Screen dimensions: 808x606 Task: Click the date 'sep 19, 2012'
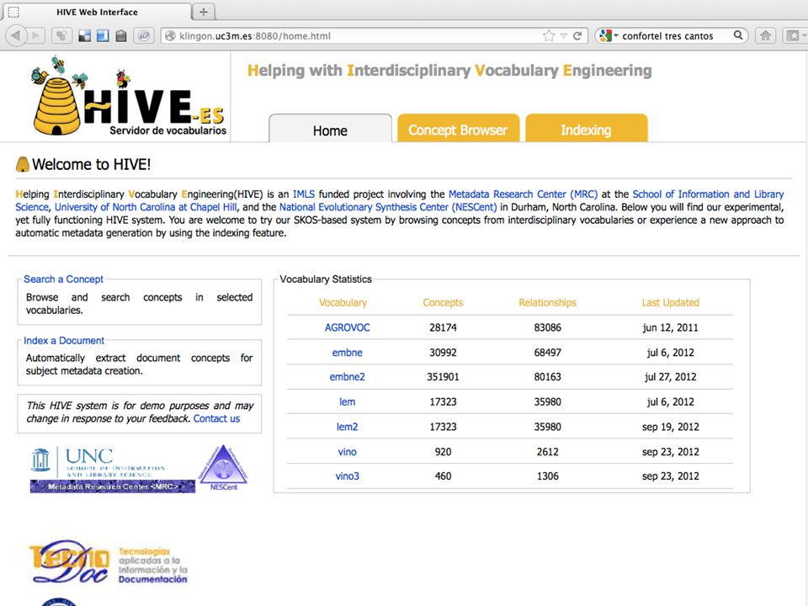pos(671,427)
